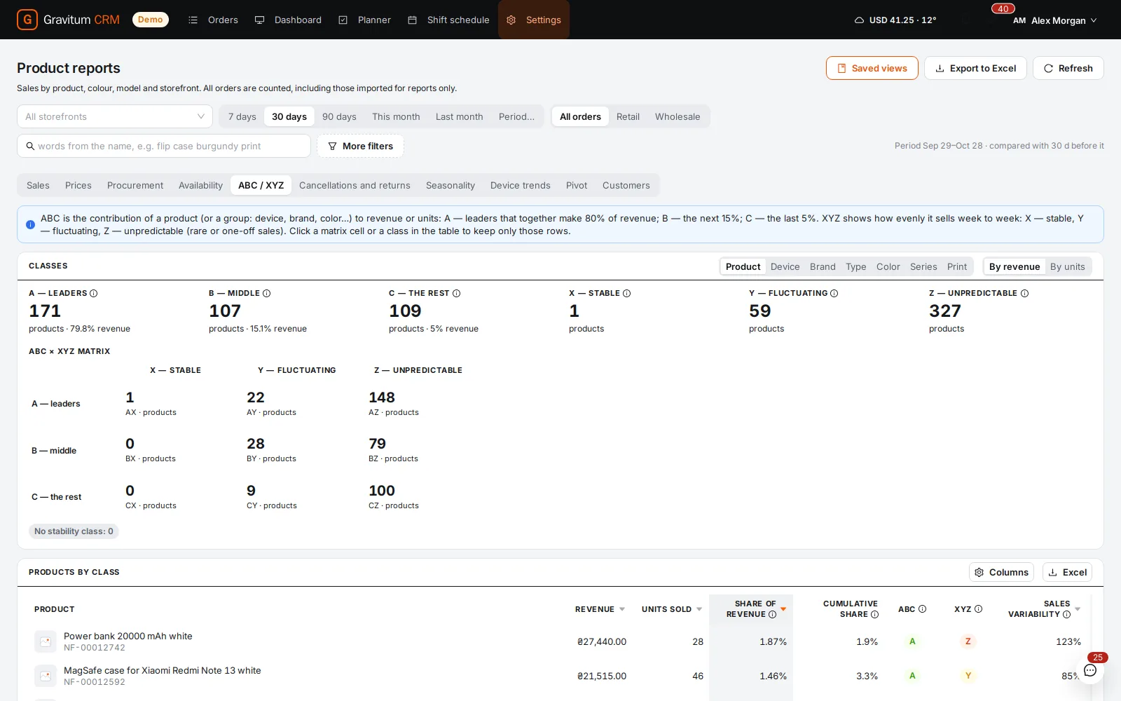Image resolution: width=1121 pixels, height=701 pixels.
Task: Click the info icon next to A — Leaders
Action: click(94, 293)
